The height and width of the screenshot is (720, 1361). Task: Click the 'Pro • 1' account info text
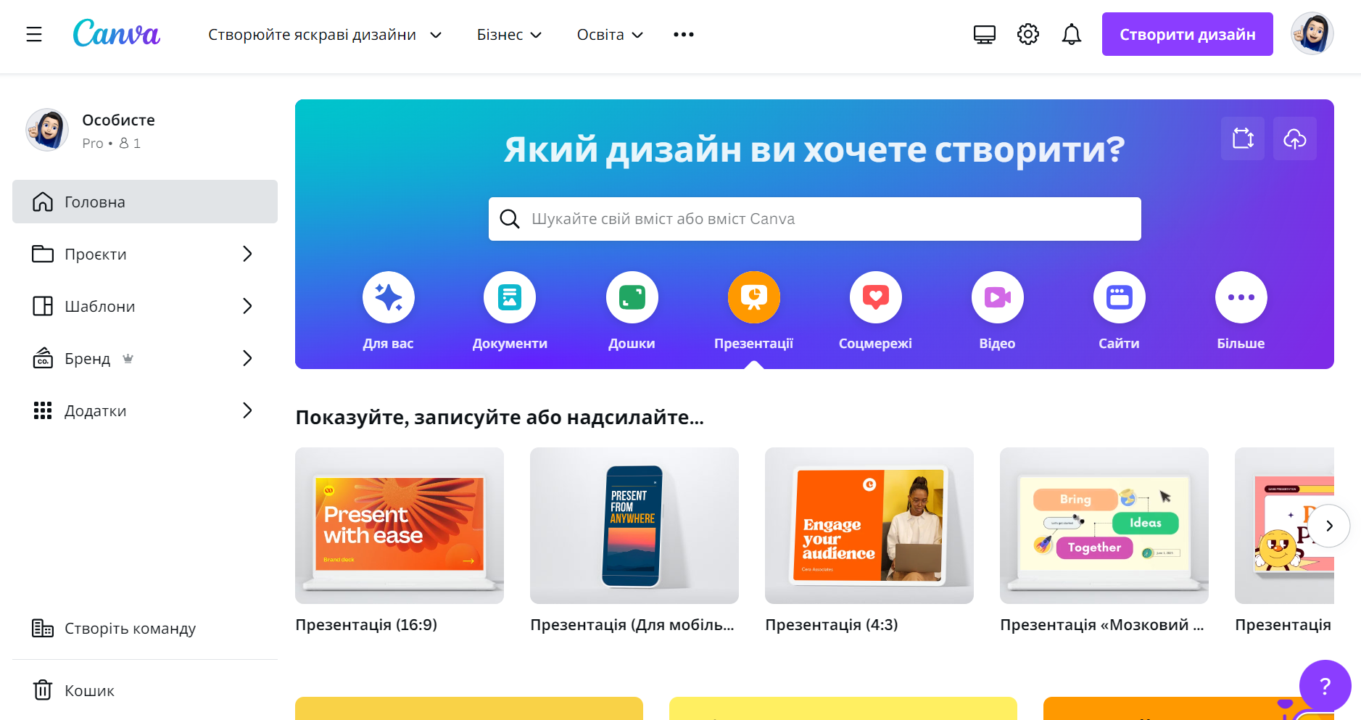click(112, 144)
